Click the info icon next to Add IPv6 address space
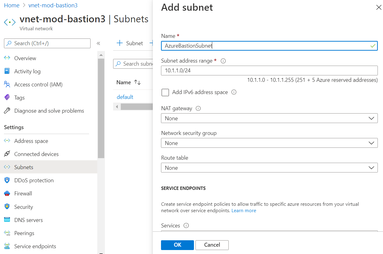Viewport: 383px width, 254px height. [234, 92]
